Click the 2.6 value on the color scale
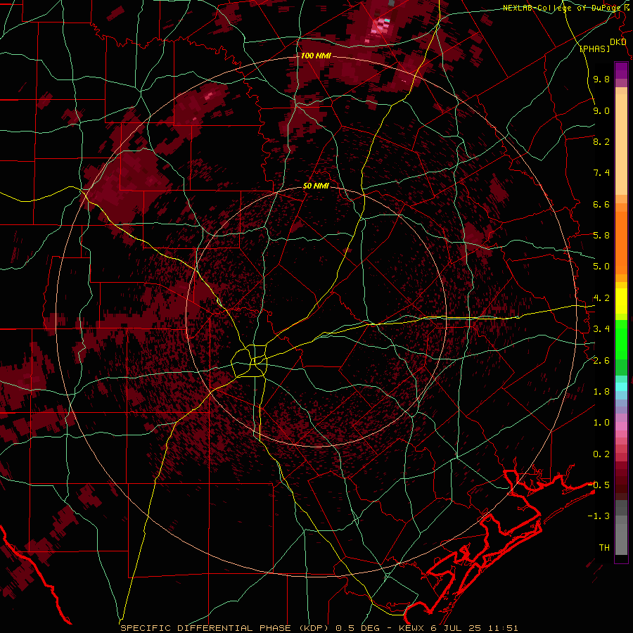633x633 pixels. (601, 361)
